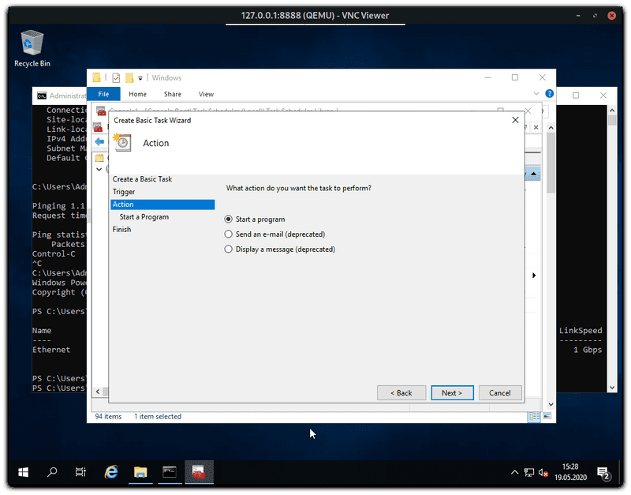Click the muted volume tray icon
This screenshot has height=495, width=631.
pos(543,473)
